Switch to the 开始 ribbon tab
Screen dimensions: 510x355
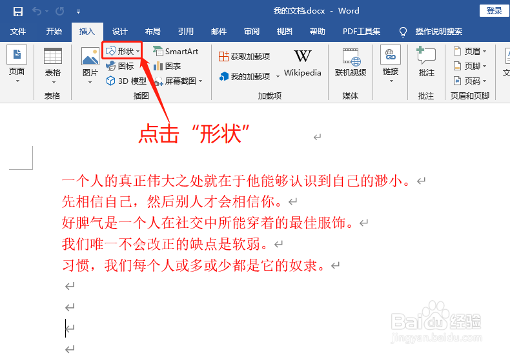coord(54,32)
